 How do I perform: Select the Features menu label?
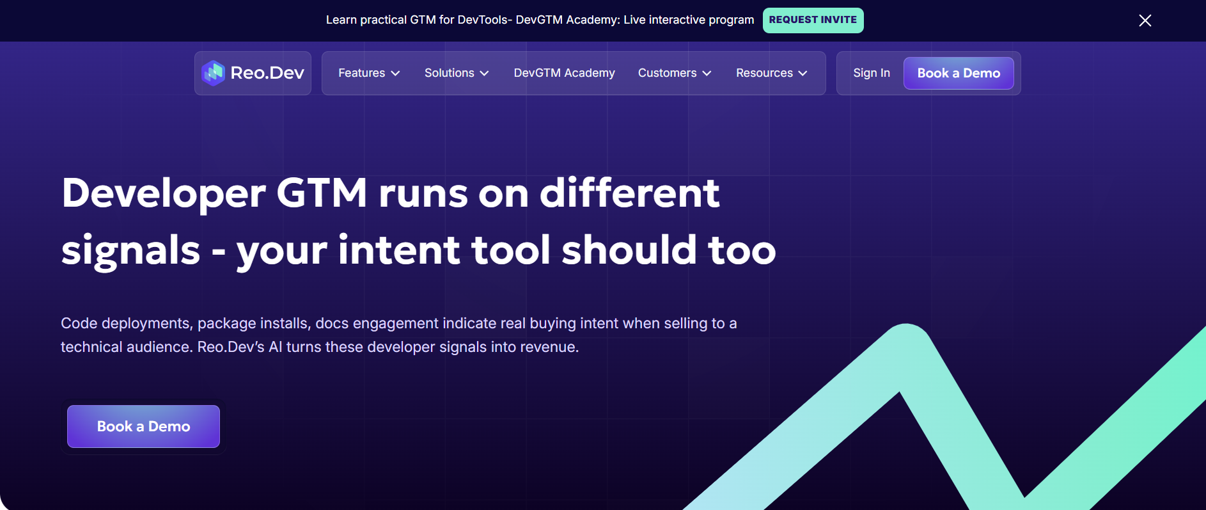pyautogui.click(x=361, y=73)
